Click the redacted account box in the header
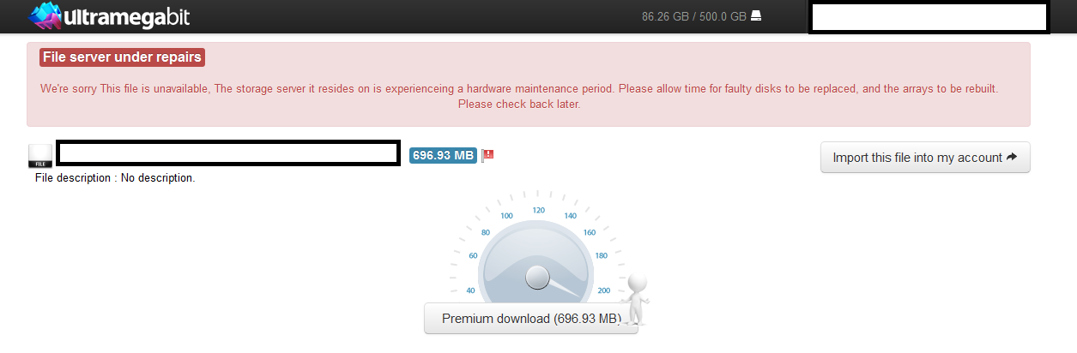 (x=929, y=18)
